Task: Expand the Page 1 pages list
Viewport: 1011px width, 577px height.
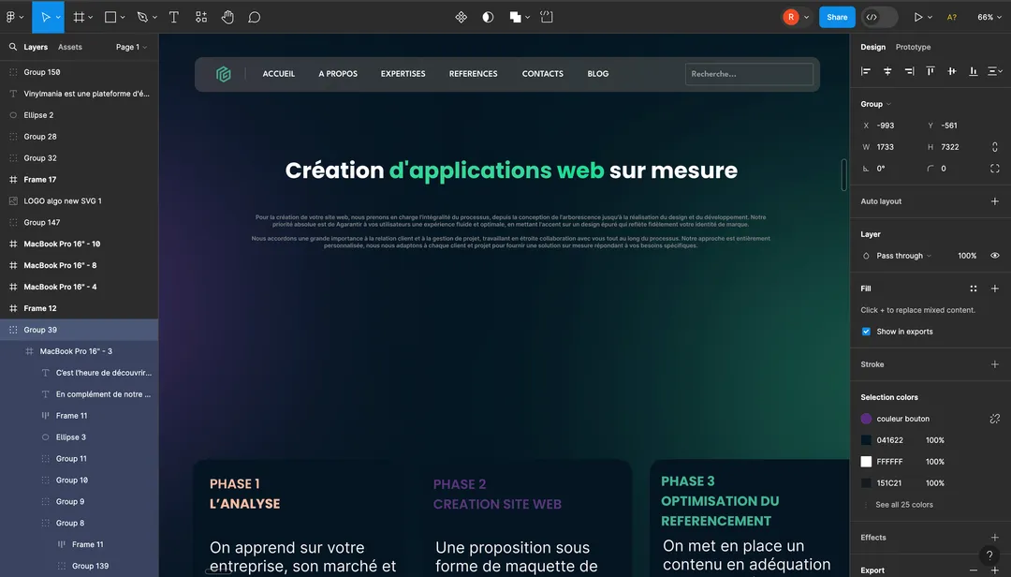Action: pyautogui.click(x=131, y=47)
